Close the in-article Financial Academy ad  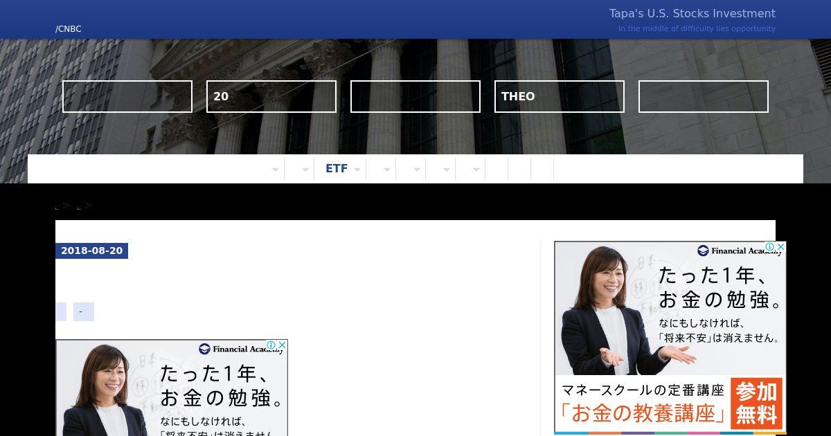(282, 345)
